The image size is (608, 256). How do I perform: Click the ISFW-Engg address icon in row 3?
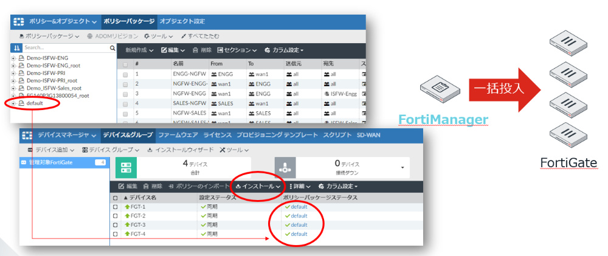[x=326, y=94]
